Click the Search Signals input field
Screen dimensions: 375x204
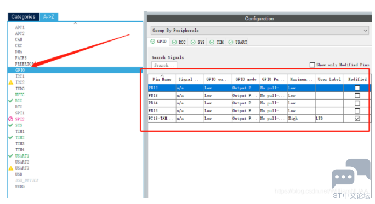[x=164, y=65]
